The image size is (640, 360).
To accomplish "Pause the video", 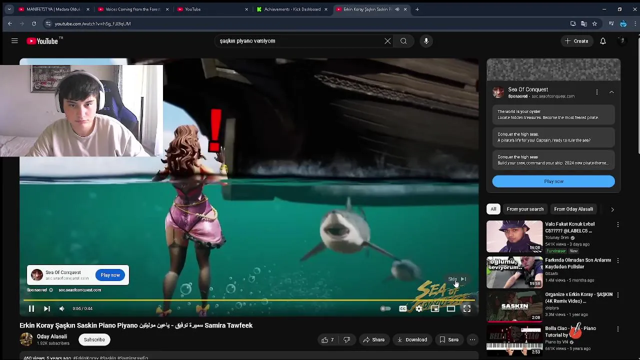I will coord(31,308).
